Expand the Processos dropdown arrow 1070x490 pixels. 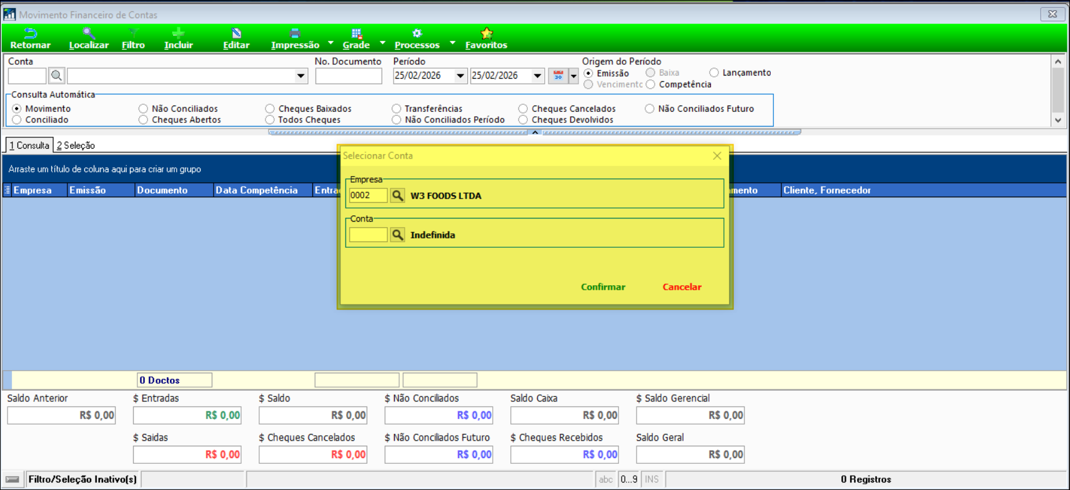click(x=452, y=42)
